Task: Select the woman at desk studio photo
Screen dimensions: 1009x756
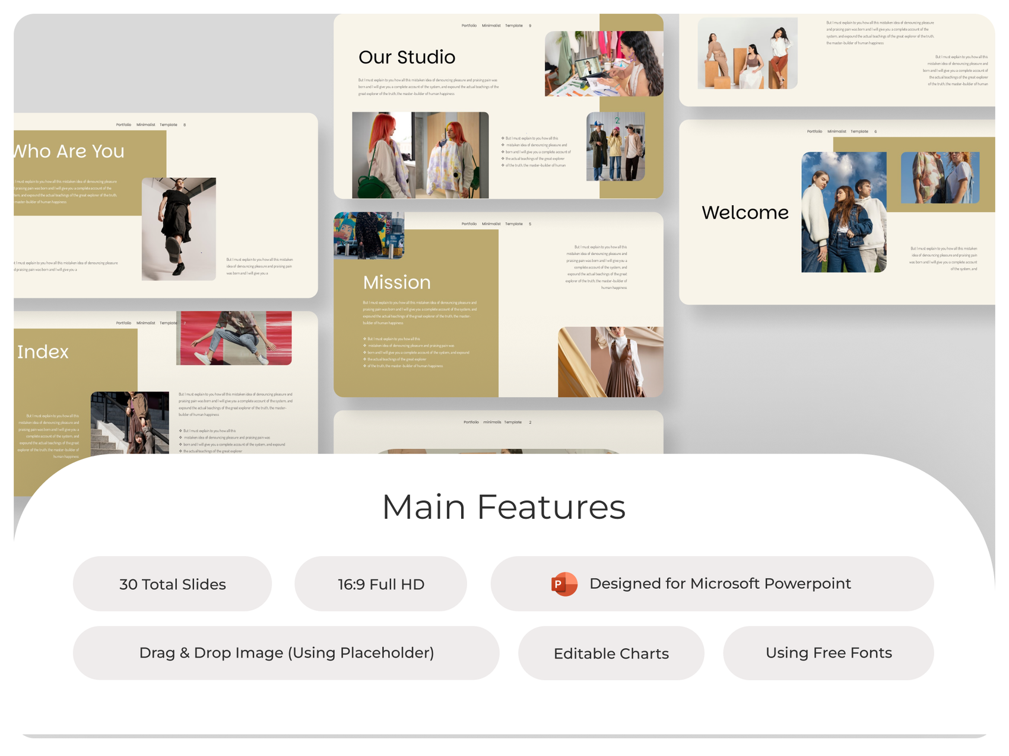Action: [x=604, y=63]
